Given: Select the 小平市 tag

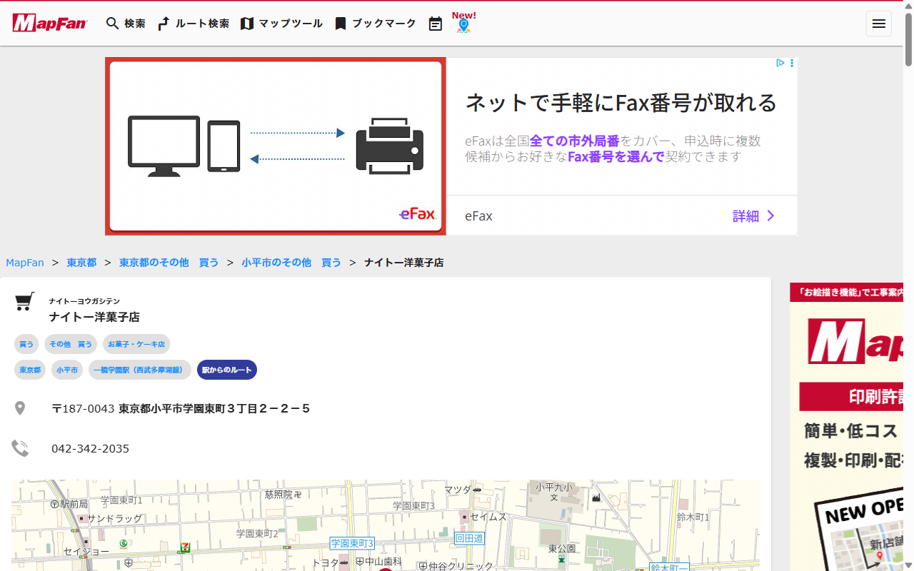Looking at the screenshot, I should (67, 370).
